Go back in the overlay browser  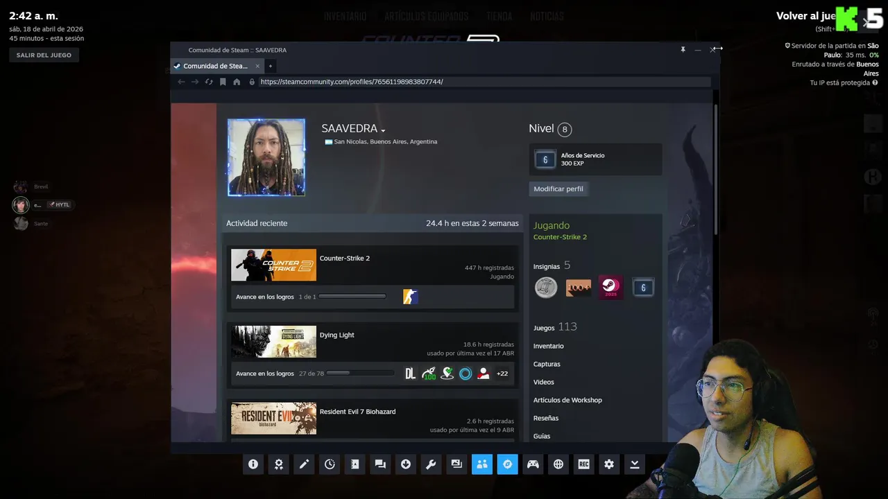[x=182, y=82]
